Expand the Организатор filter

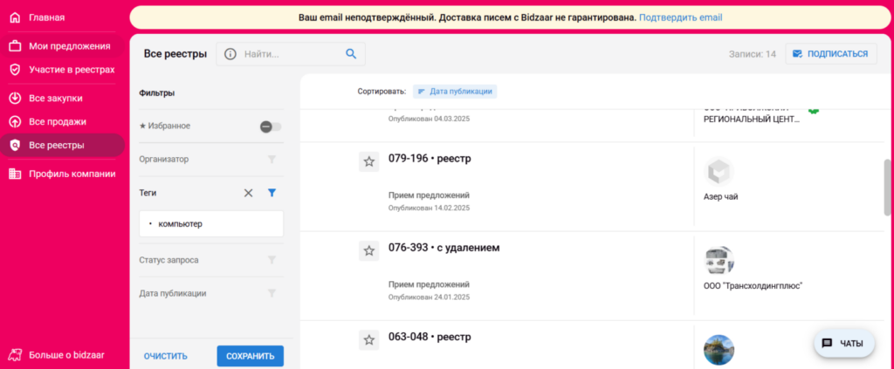click(272, 160)
